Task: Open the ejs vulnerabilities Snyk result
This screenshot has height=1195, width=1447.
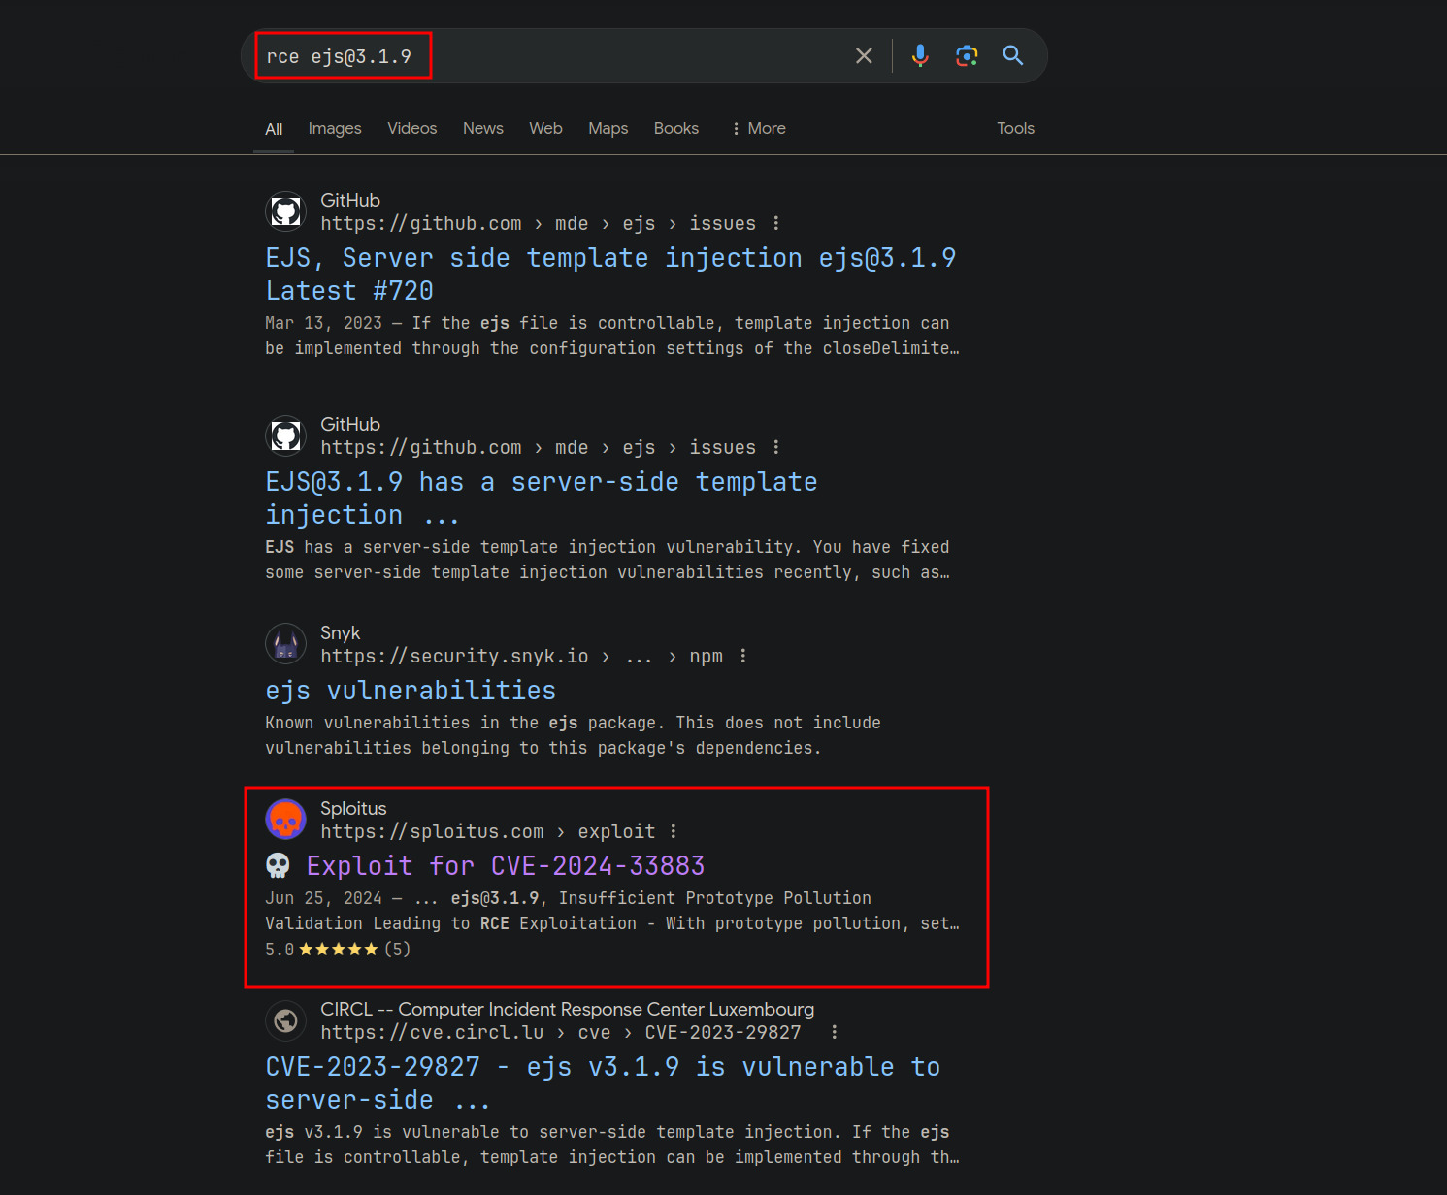Action: coord(411,690)
